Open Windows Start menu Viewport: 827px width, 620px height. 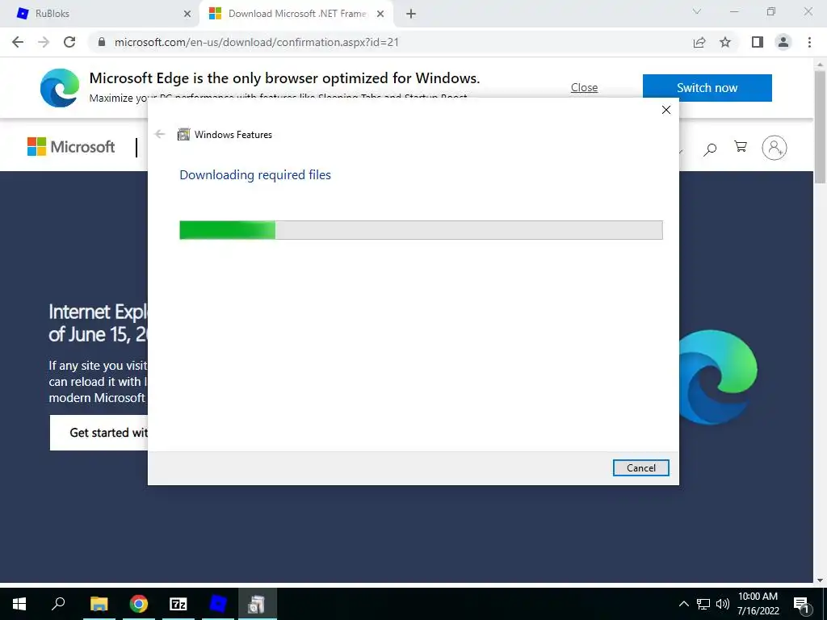19,604
